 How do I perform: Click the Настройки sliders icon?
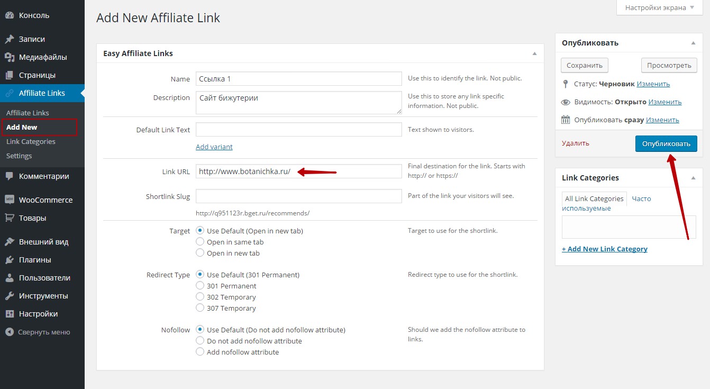[x=10, y=314]
